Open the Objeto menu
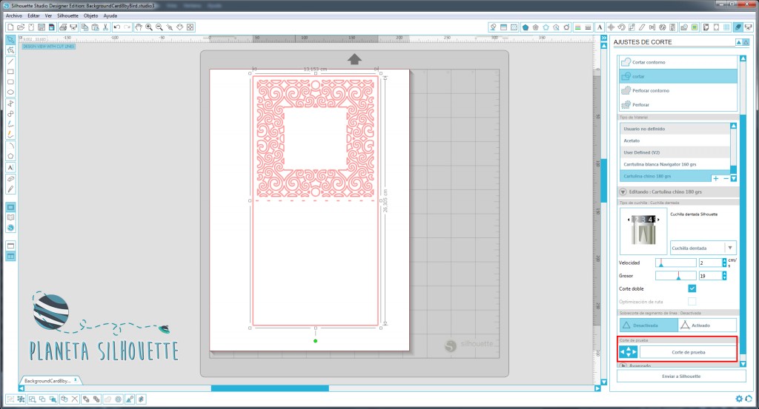The image size is (759, 409). click(x=91, y=16)
